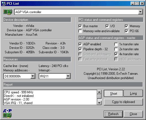146x120 pixels.
Task: Click the 'CPU speed - 999 MHz' report line
Action: coord(18,92)
